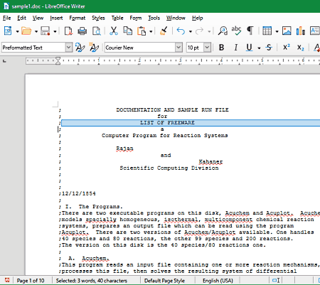Image resolution: width=320 pixels, height=285 pixels.
Task: Click the misspelled word Kahaner
Action: (x=210, y=162)
